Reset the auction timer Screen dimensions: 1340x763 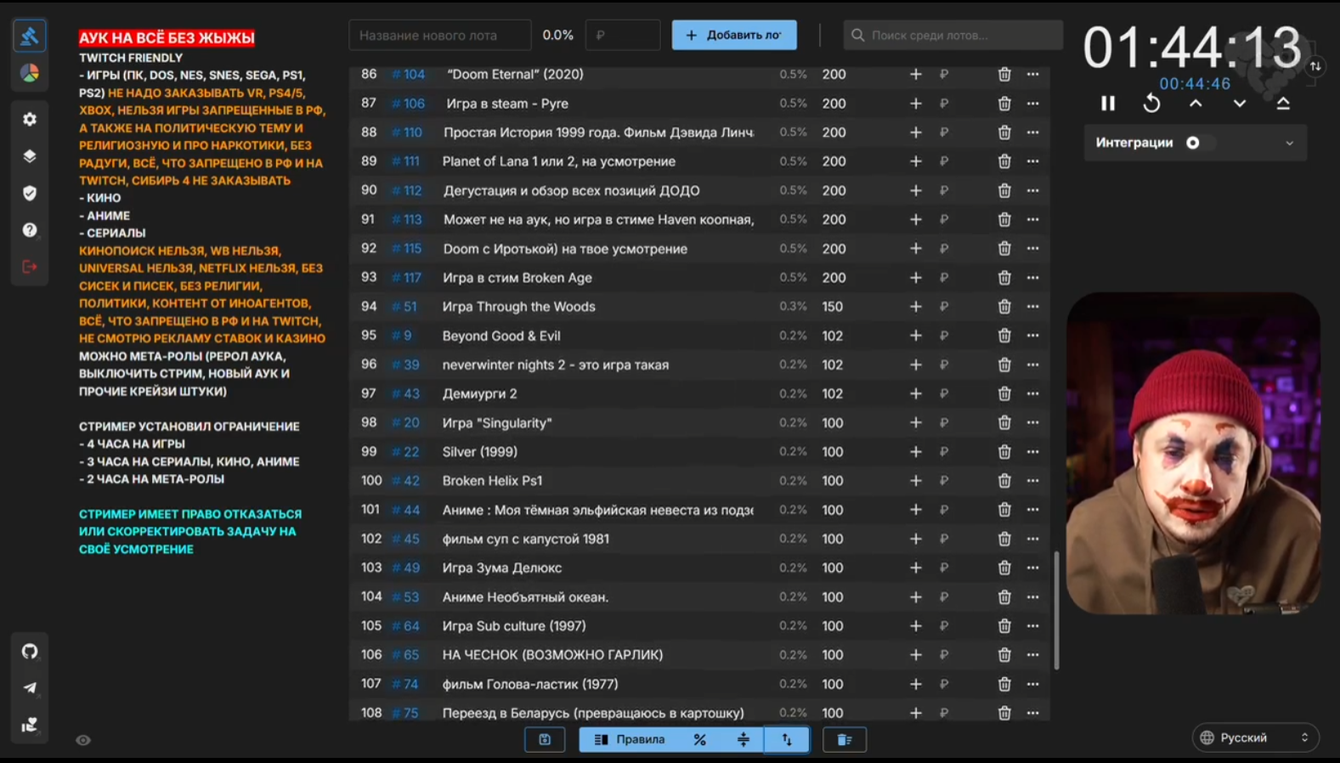click(x=1151, y=104)
